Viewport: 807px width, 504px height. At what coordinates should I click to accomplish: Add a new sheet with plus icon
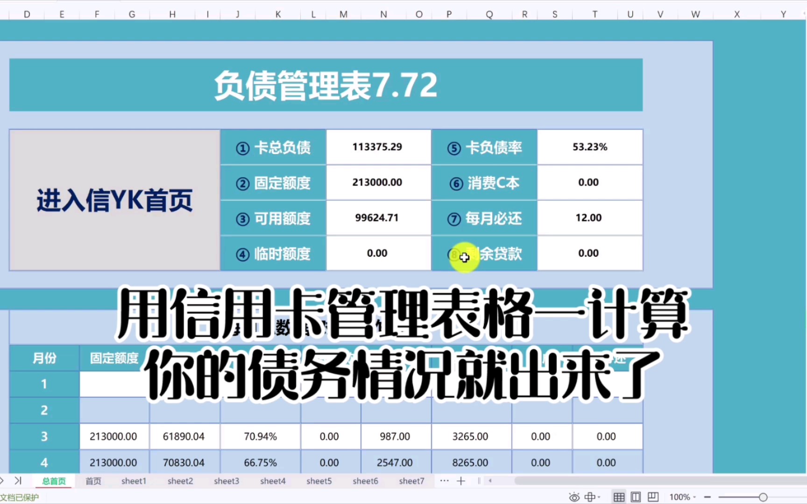pyautogui.click(x=461, y=481)
